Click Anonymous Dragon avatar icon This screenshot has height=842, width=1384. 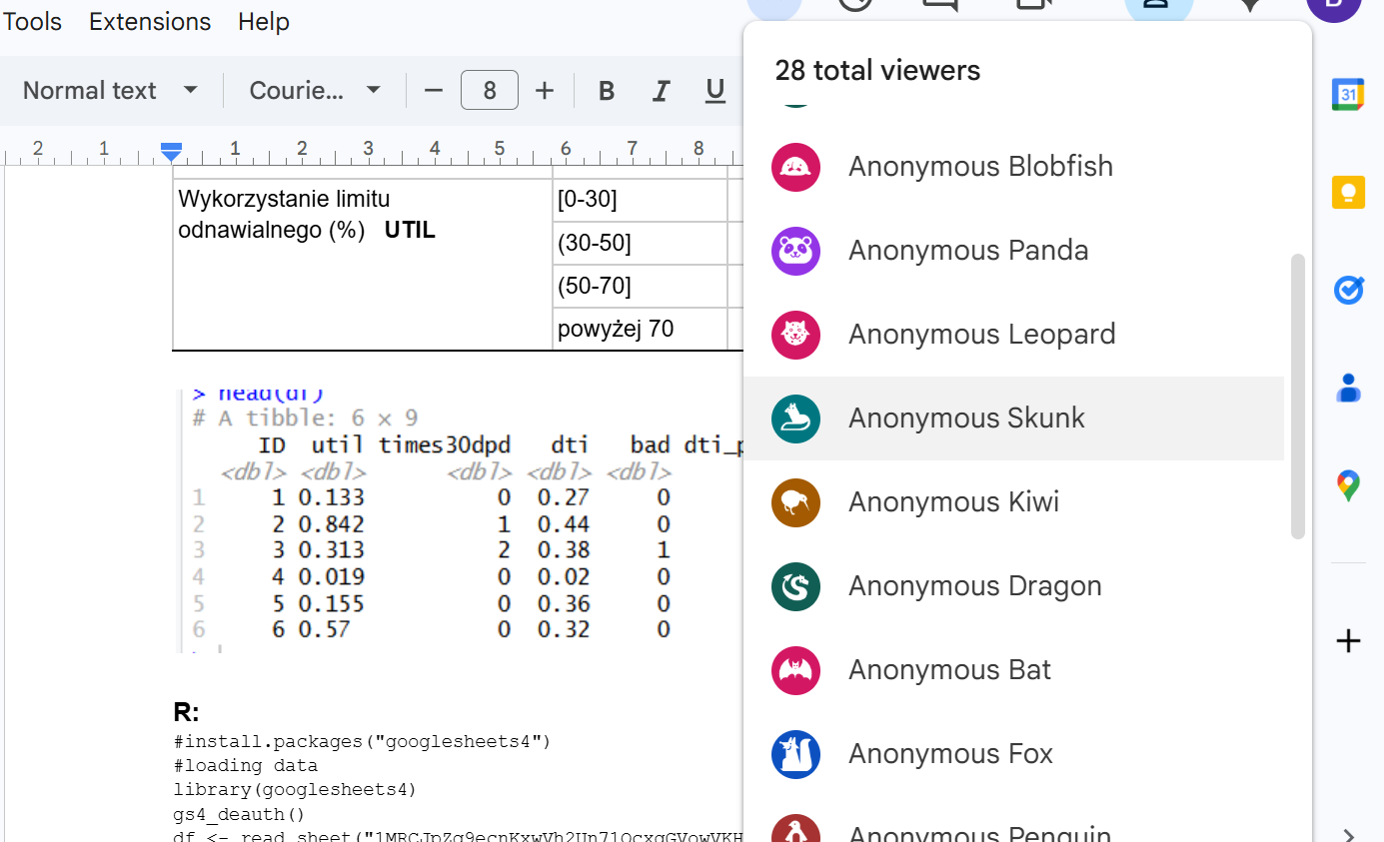point(795,586)
